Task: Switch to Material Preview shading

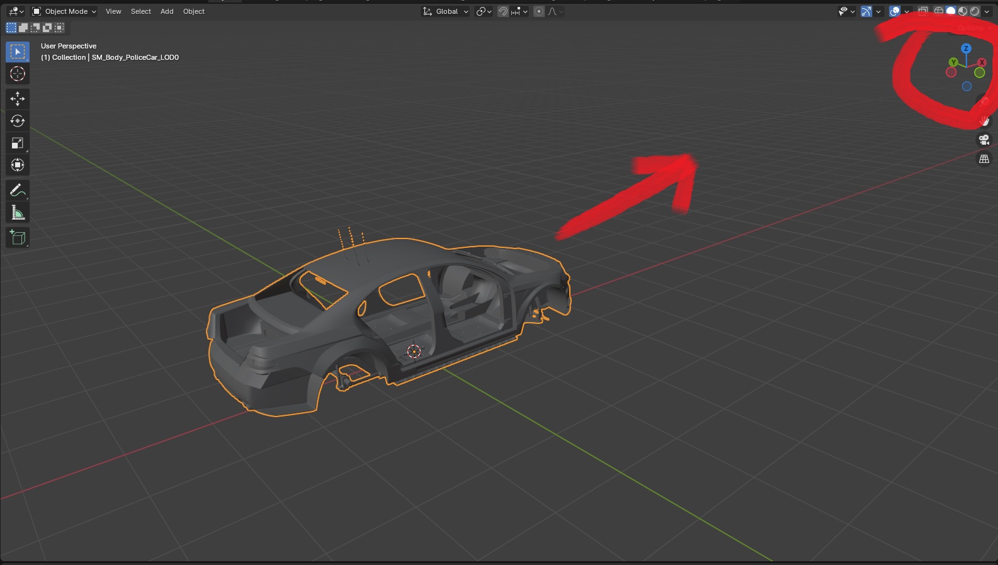Action: coord(963,11)
